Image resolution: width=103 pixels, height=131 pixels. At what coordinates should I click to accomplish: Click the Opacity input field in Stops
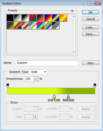click(29, 109)
